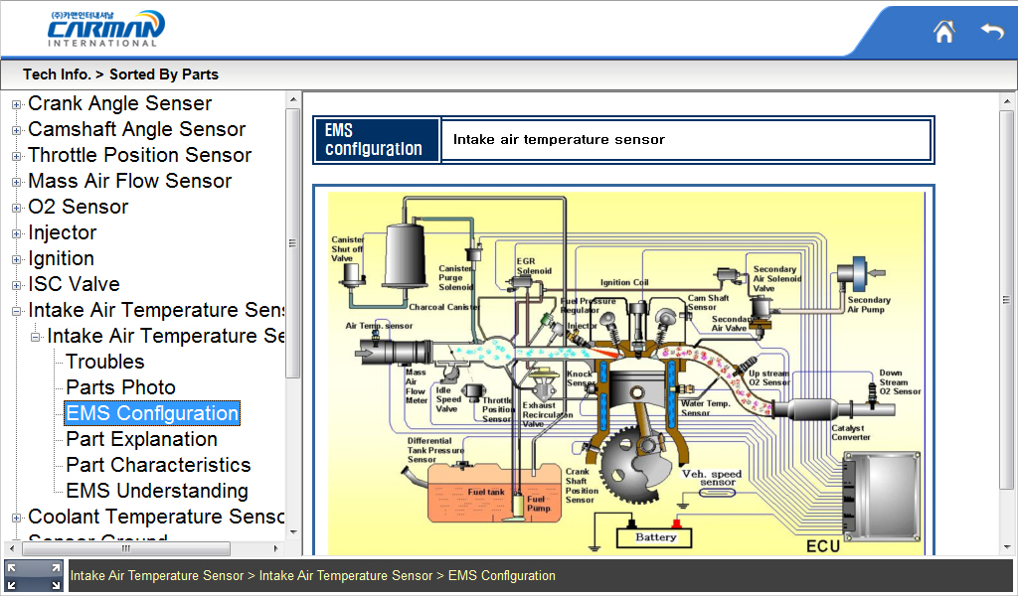Select the Mass Air Flow Sensor item
Image resolution: width=1018 pixels, height=596 pixels.
click(x=129, y=181)
